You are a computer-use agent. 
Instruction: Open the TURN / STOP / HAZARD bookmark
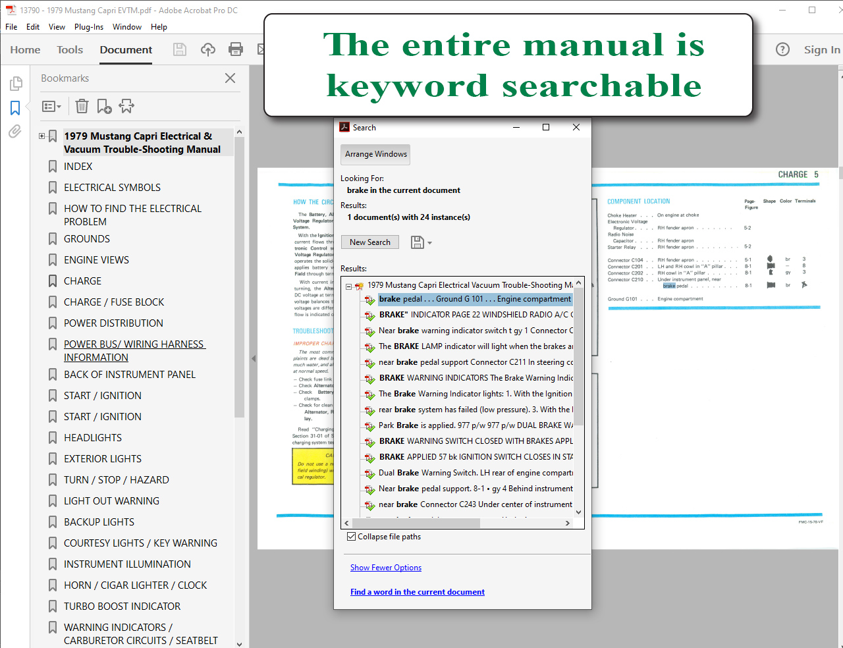117,480
